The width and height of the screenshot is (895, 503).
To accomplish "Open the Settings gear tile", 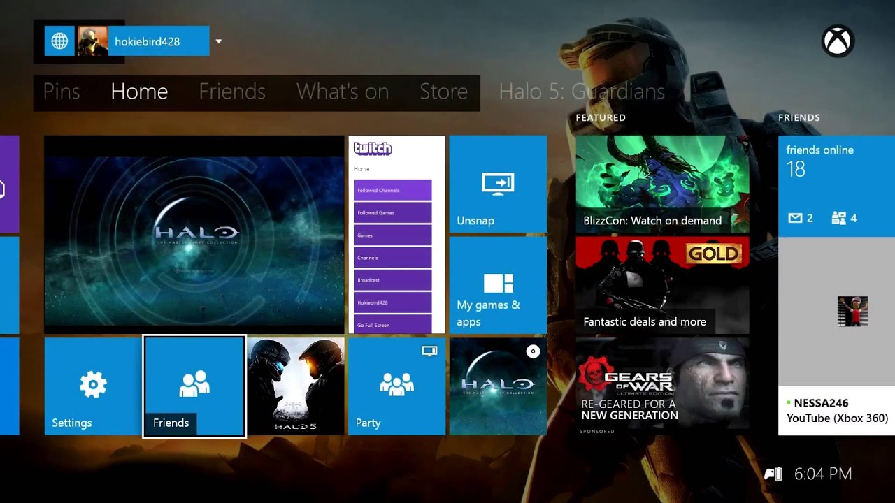I will tap(92, 386).
